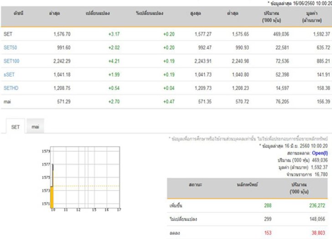The image size is (332, 239).
Task: Click advancing securities count 288
Action: [x=268, y=205]
